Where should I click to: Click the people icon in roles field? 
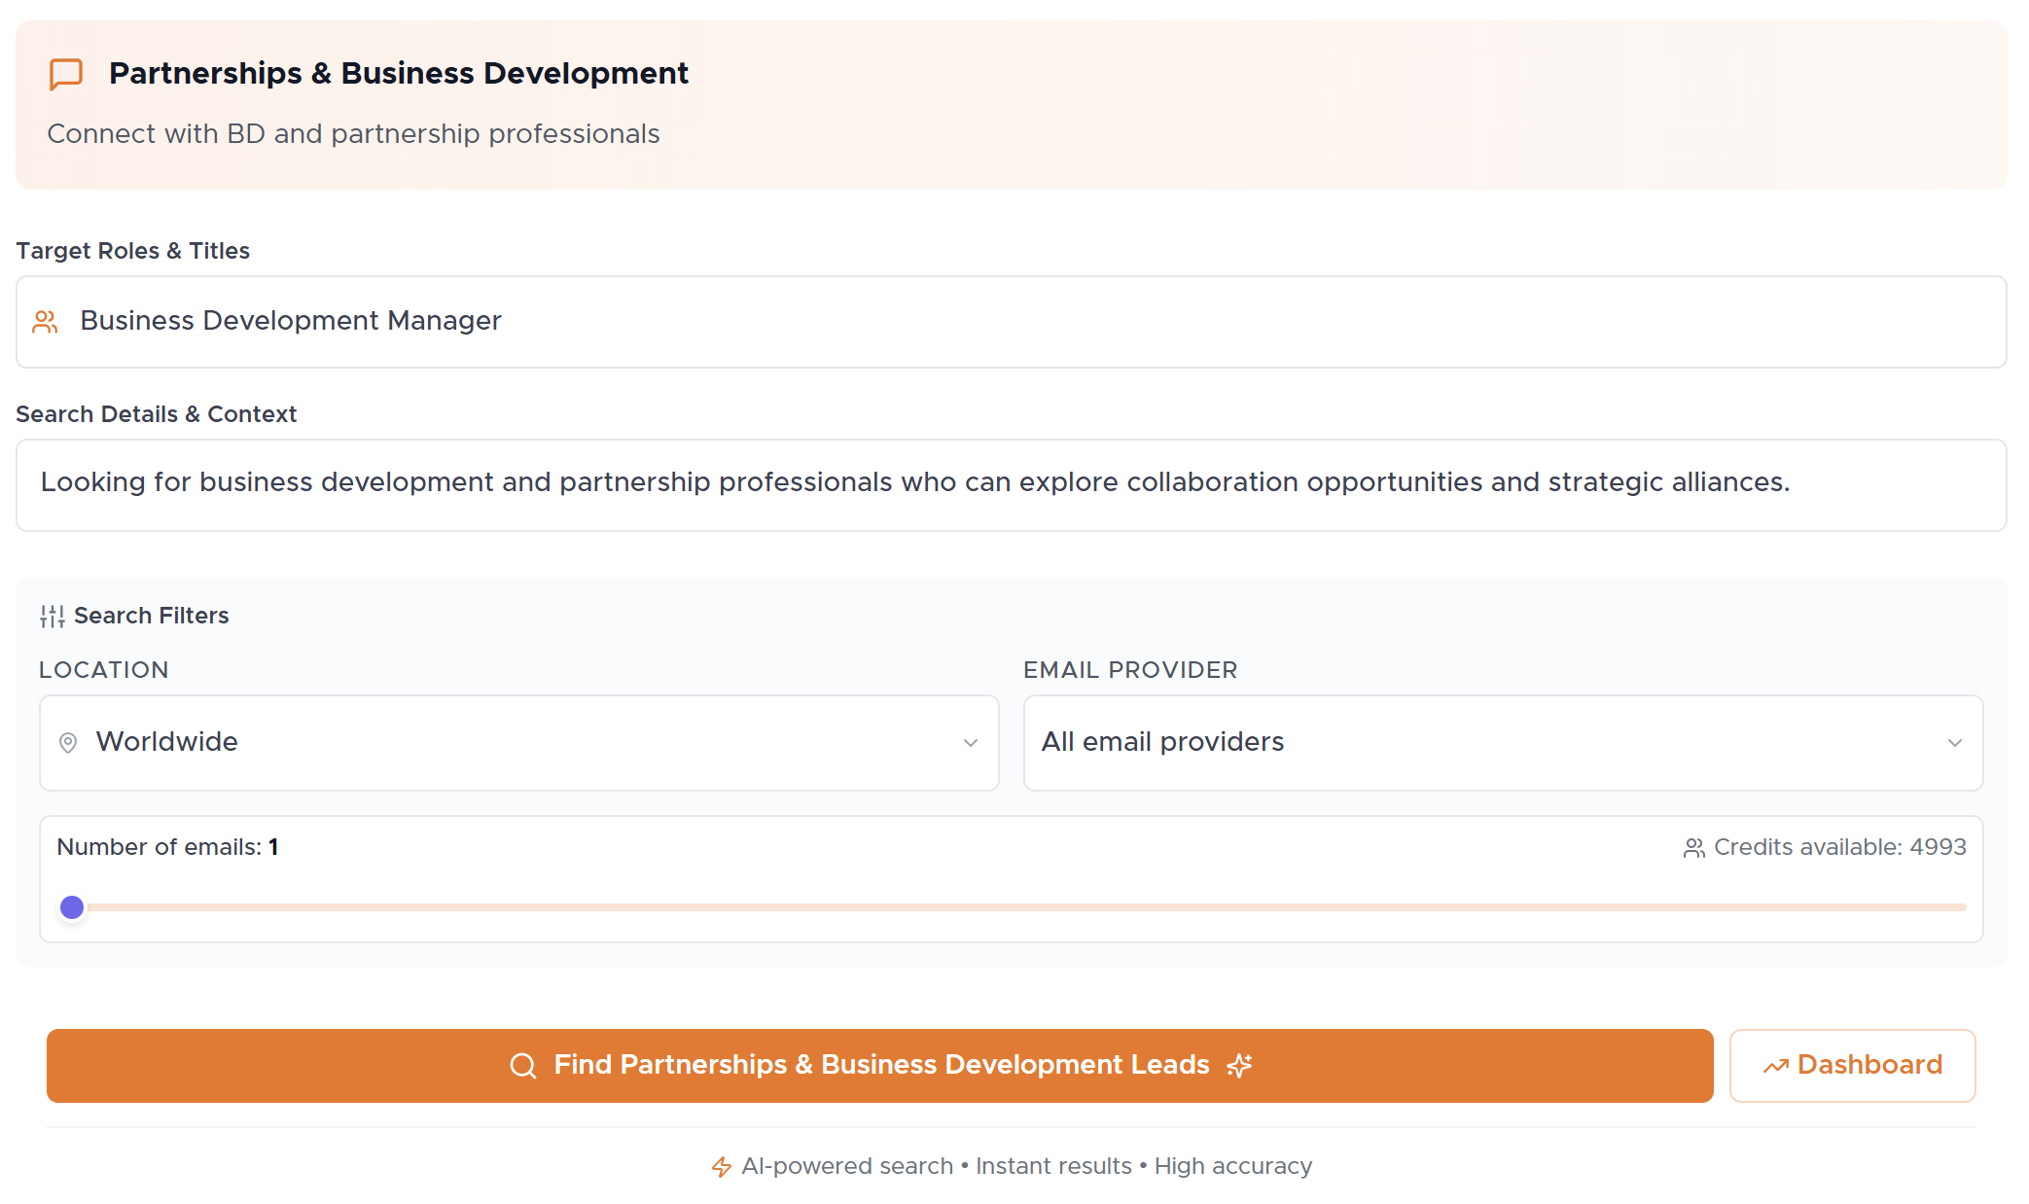46,322
